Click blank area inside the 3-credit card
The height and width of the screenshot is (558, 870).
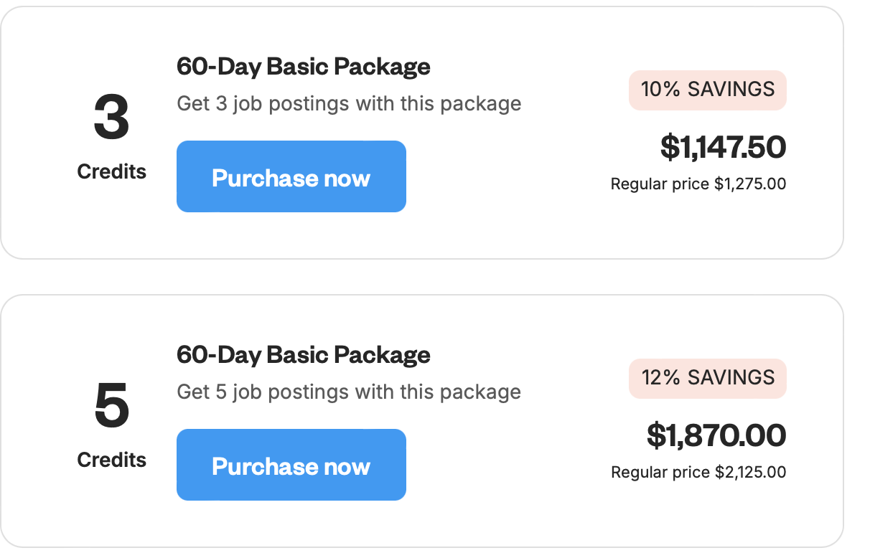click(x=517, y=215)
